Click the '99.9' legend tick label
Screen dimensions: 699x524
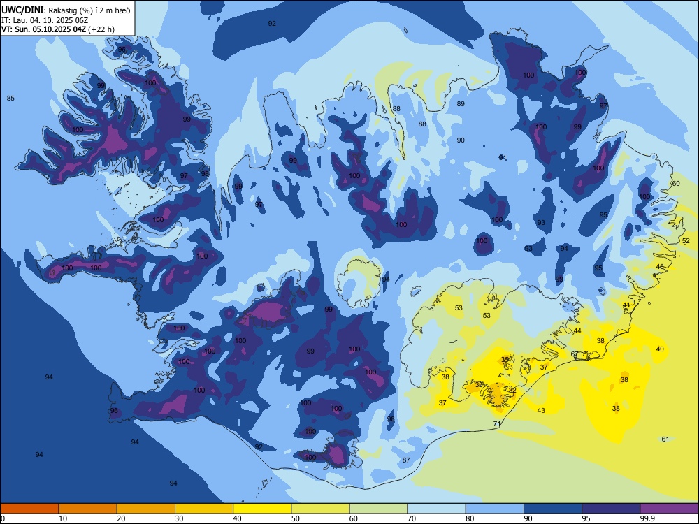(x=647, y=518)
